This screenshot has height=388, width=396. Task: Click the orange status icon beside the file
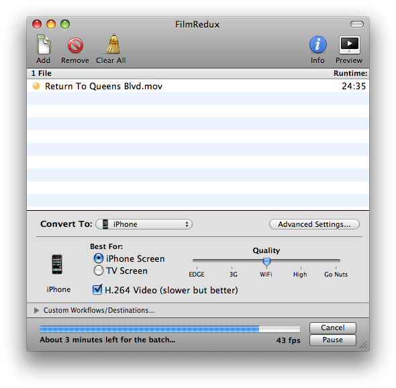coord(36,86)
